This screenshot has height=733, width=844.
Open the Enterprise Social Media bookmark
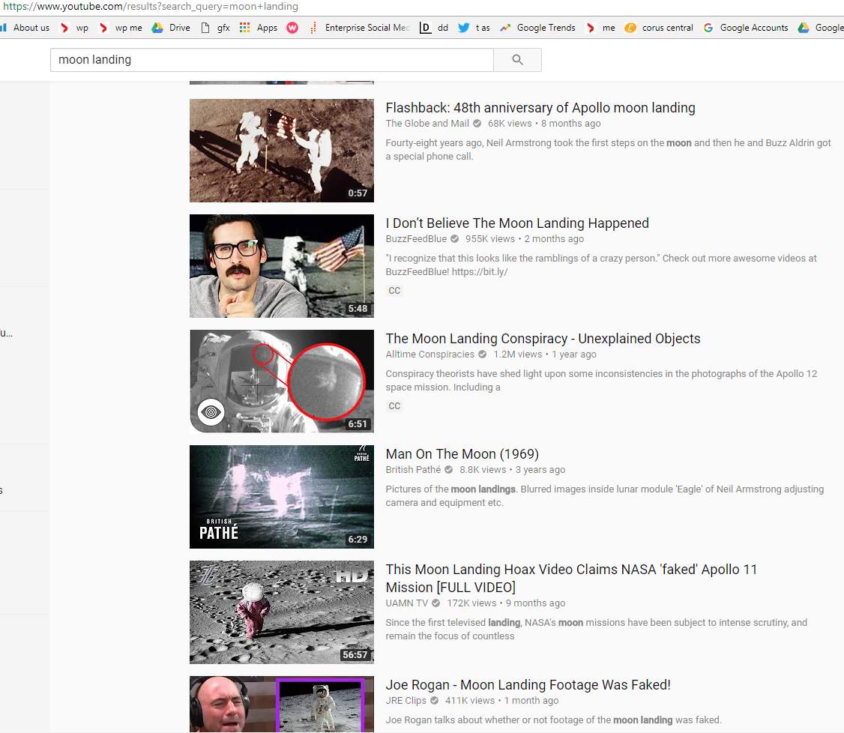pyautogui.click(x=360, y=28)
